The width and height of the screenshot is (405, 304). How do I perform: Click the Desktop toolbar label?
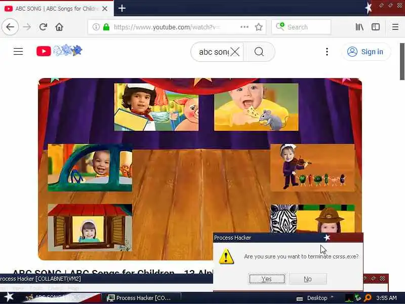click(x=317, y=298)
